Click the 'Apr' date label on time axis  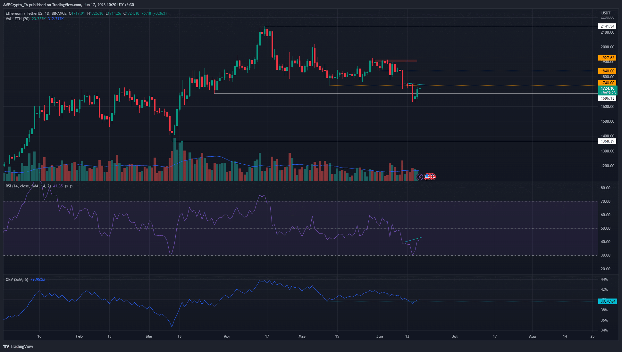227,336
